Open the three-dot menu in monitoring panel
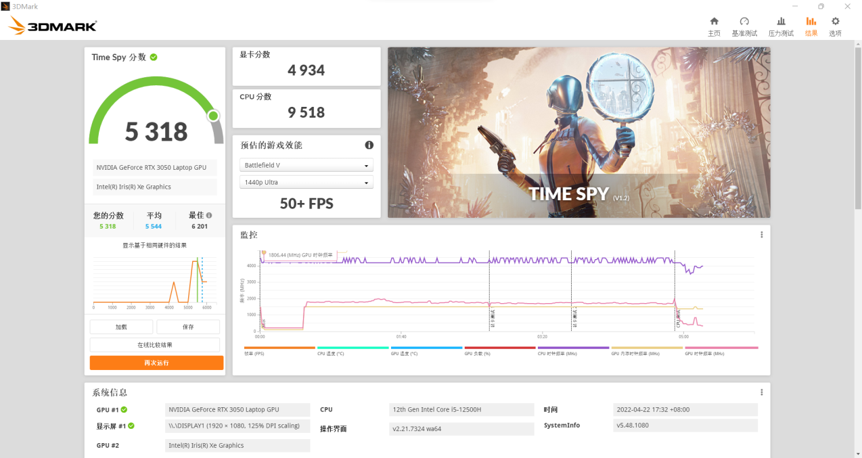 coord(761,235)
